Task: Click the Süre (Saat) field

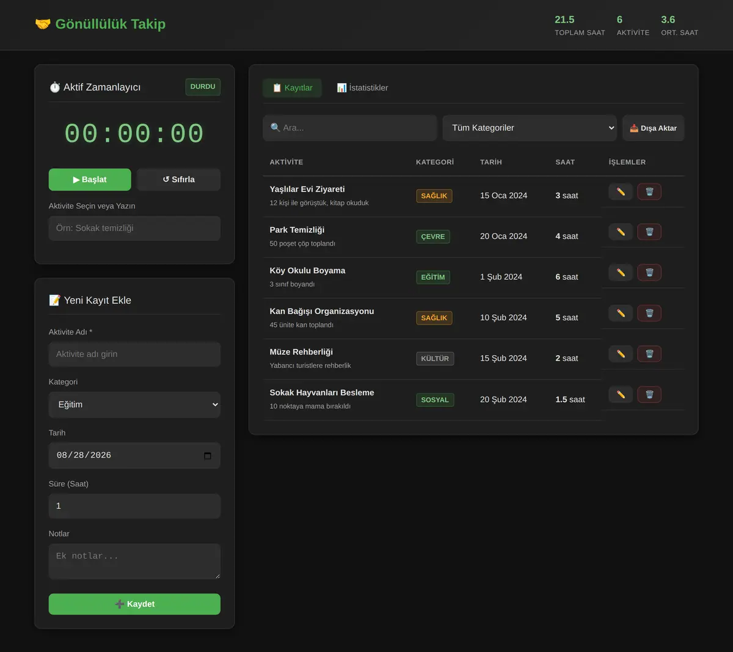Action: point(134,506)
